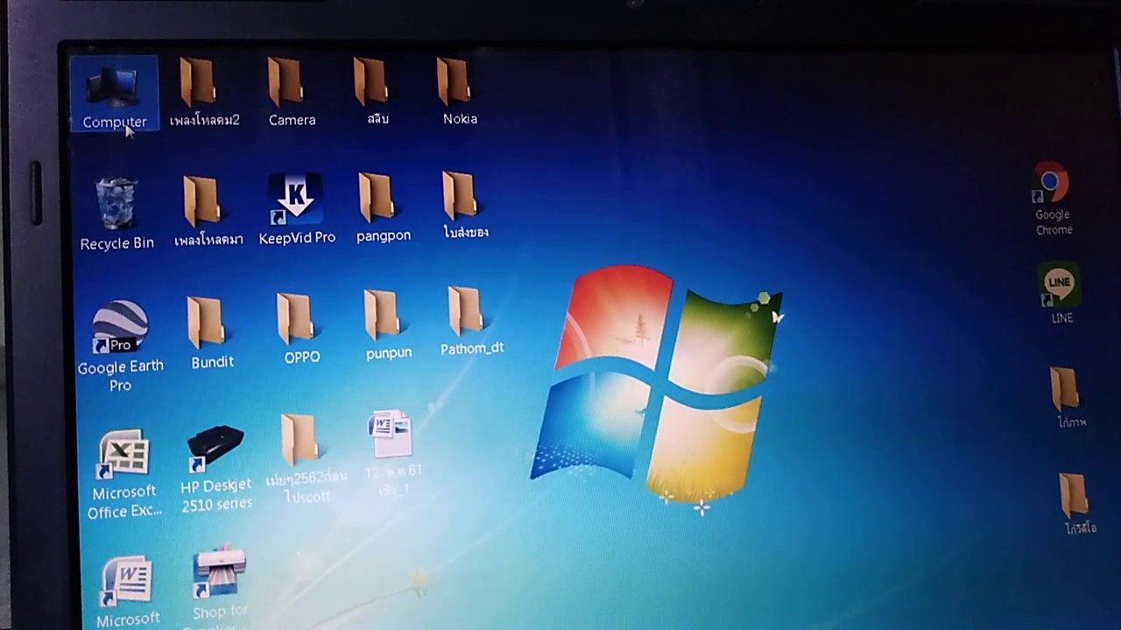1121x630 pixels.
Task: Select the OPPO folder
Action: (300, 329)
